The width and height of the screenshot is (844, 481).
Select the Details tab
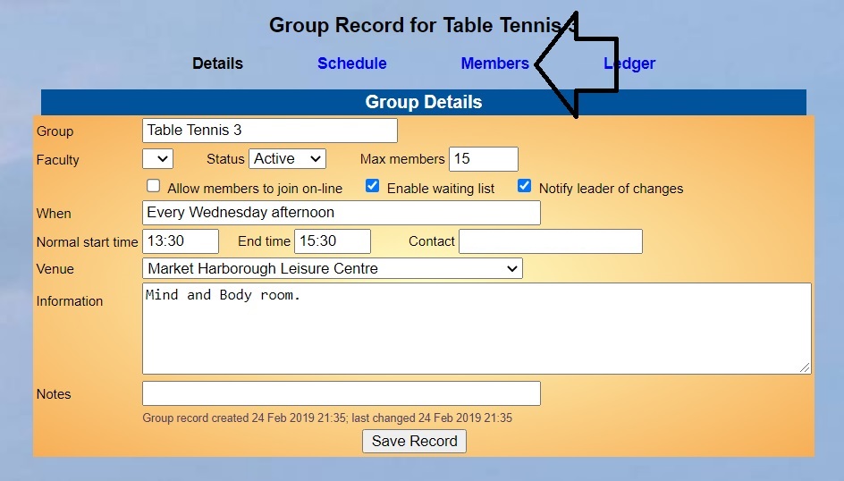pyautogui.click(x=217, y=63)
